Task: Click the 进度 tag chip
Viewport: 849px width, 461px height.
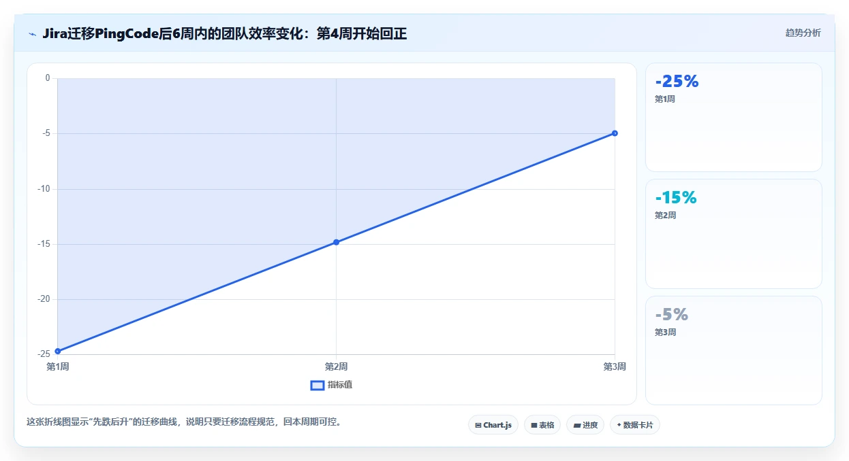Action: pos(585,425)
